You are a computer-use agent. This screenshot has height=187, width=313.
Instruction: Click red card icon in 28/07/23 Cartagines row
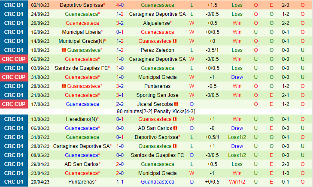click(x=175, y=146)
